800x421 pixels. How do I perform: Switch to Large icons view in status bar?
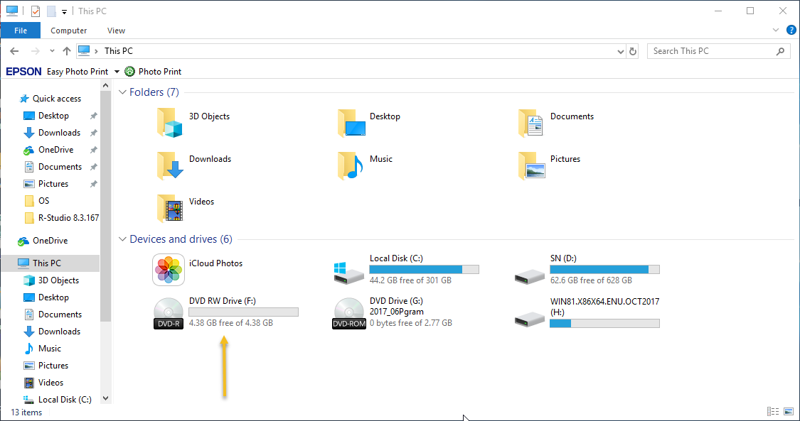click(789, 412)
